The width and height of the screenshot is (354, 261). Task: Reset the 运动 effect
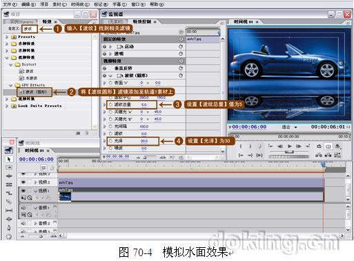click(x=181, y=46)
